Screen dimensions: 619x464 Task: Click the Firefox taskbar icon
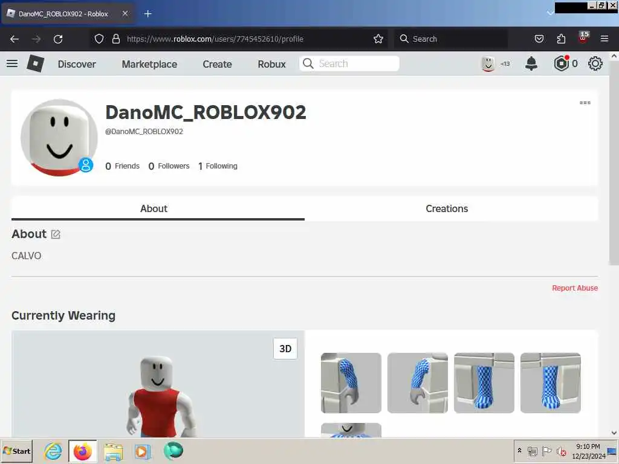[82, 451]
